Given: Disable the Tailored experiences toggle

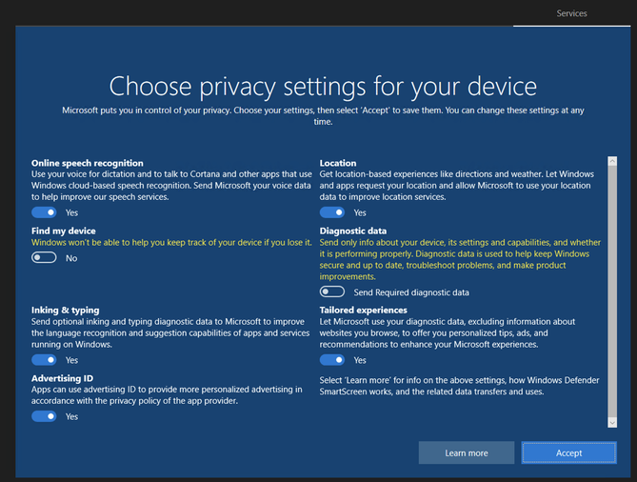Looking at the screenshot, I should [332, 360].
